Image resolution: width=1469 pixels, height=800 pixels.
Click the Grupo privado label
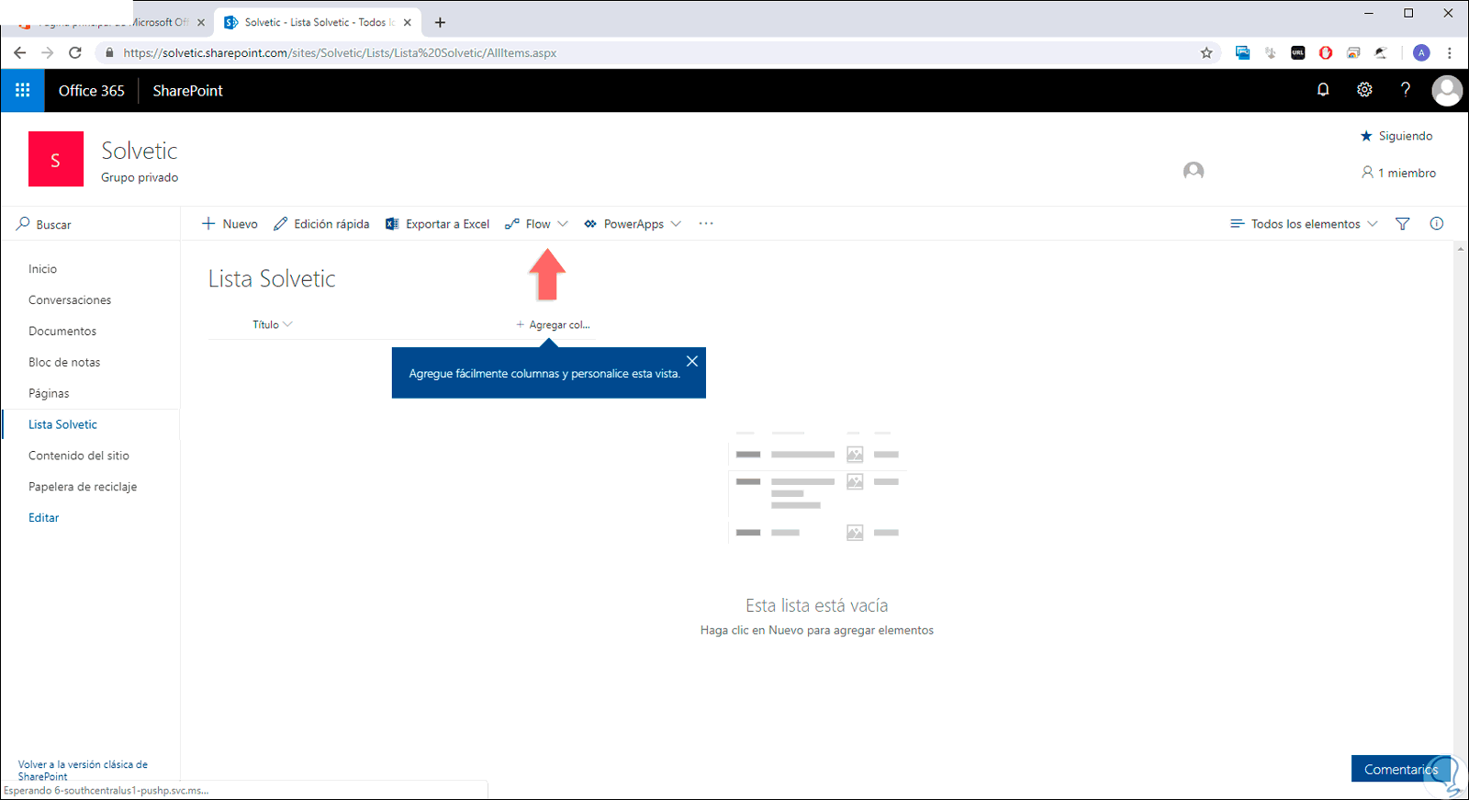(140, 177)
